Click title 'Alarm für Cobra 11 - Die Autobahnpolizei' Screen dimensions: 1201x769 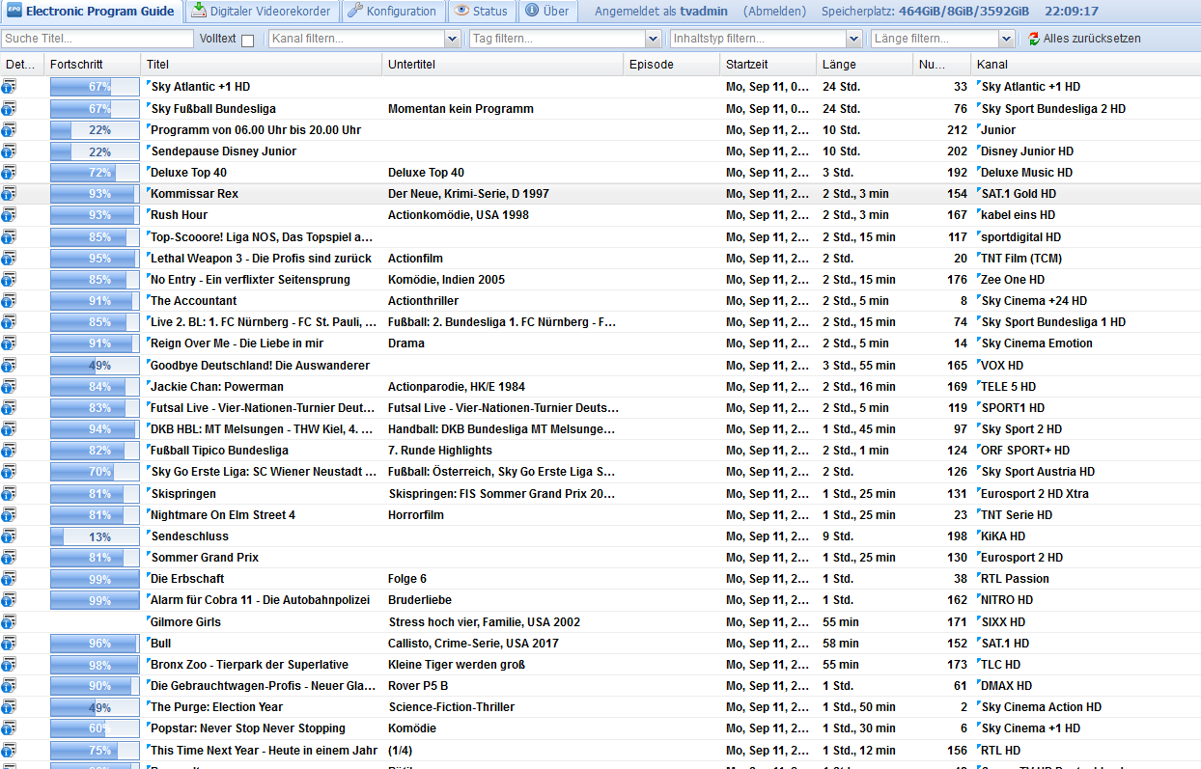tap(260, 600)
